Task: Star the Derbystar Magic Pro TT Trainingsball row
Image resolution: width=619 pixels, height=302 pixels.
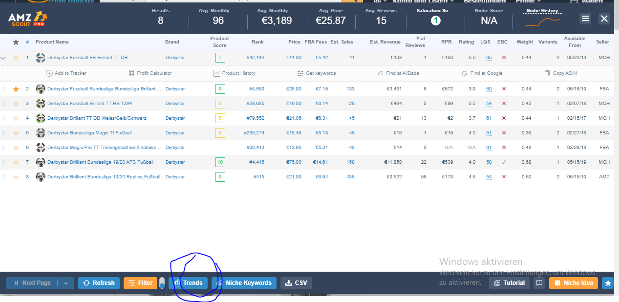Action: tap(16, 148)
